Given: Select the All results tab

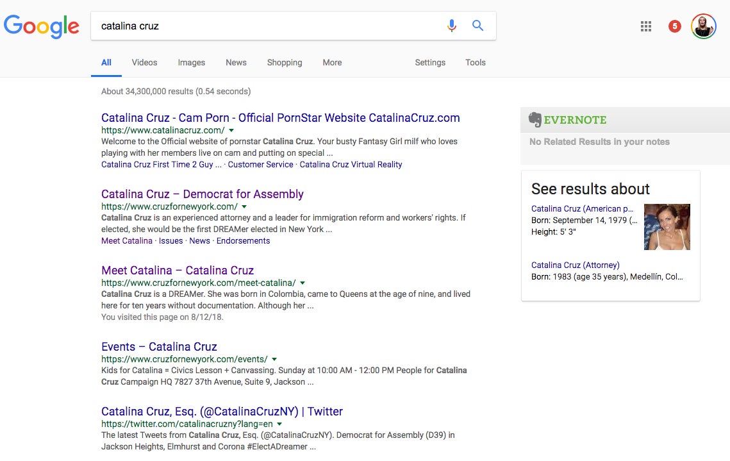Looking at the screenshot, I should (106, 62).
